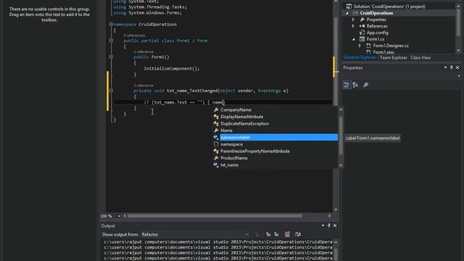
Task: Select Form1.Designer.cs in Solution Explorer
Action: coord(391,46)
